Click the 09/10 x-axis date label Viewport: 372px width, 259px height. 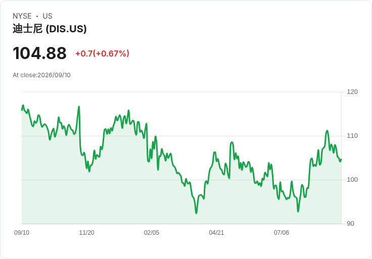(22, 233)
